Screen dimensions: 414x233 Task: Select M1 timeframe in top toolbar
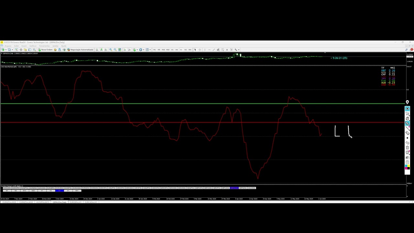154,50
